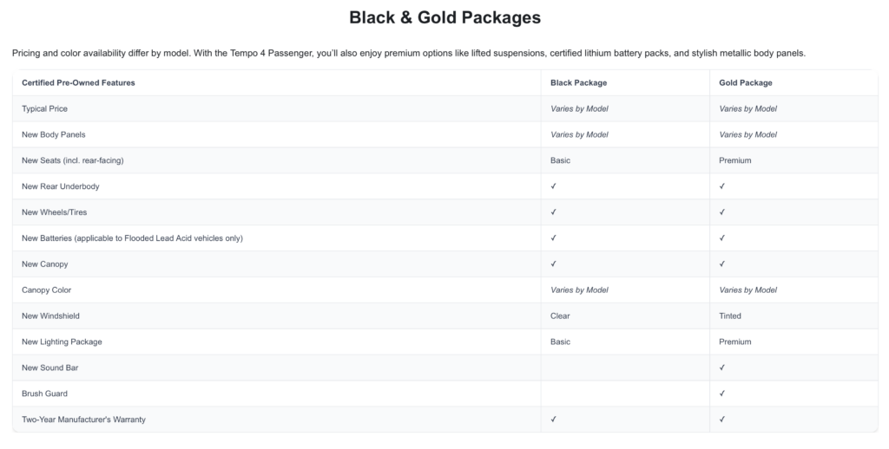Select the Gold Package column header
The image size is (889, 449).
pos(746,83)
